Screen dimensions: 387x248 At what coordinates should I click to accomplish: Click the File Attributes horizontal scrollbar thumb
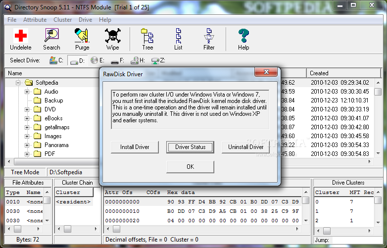[17, 229]
